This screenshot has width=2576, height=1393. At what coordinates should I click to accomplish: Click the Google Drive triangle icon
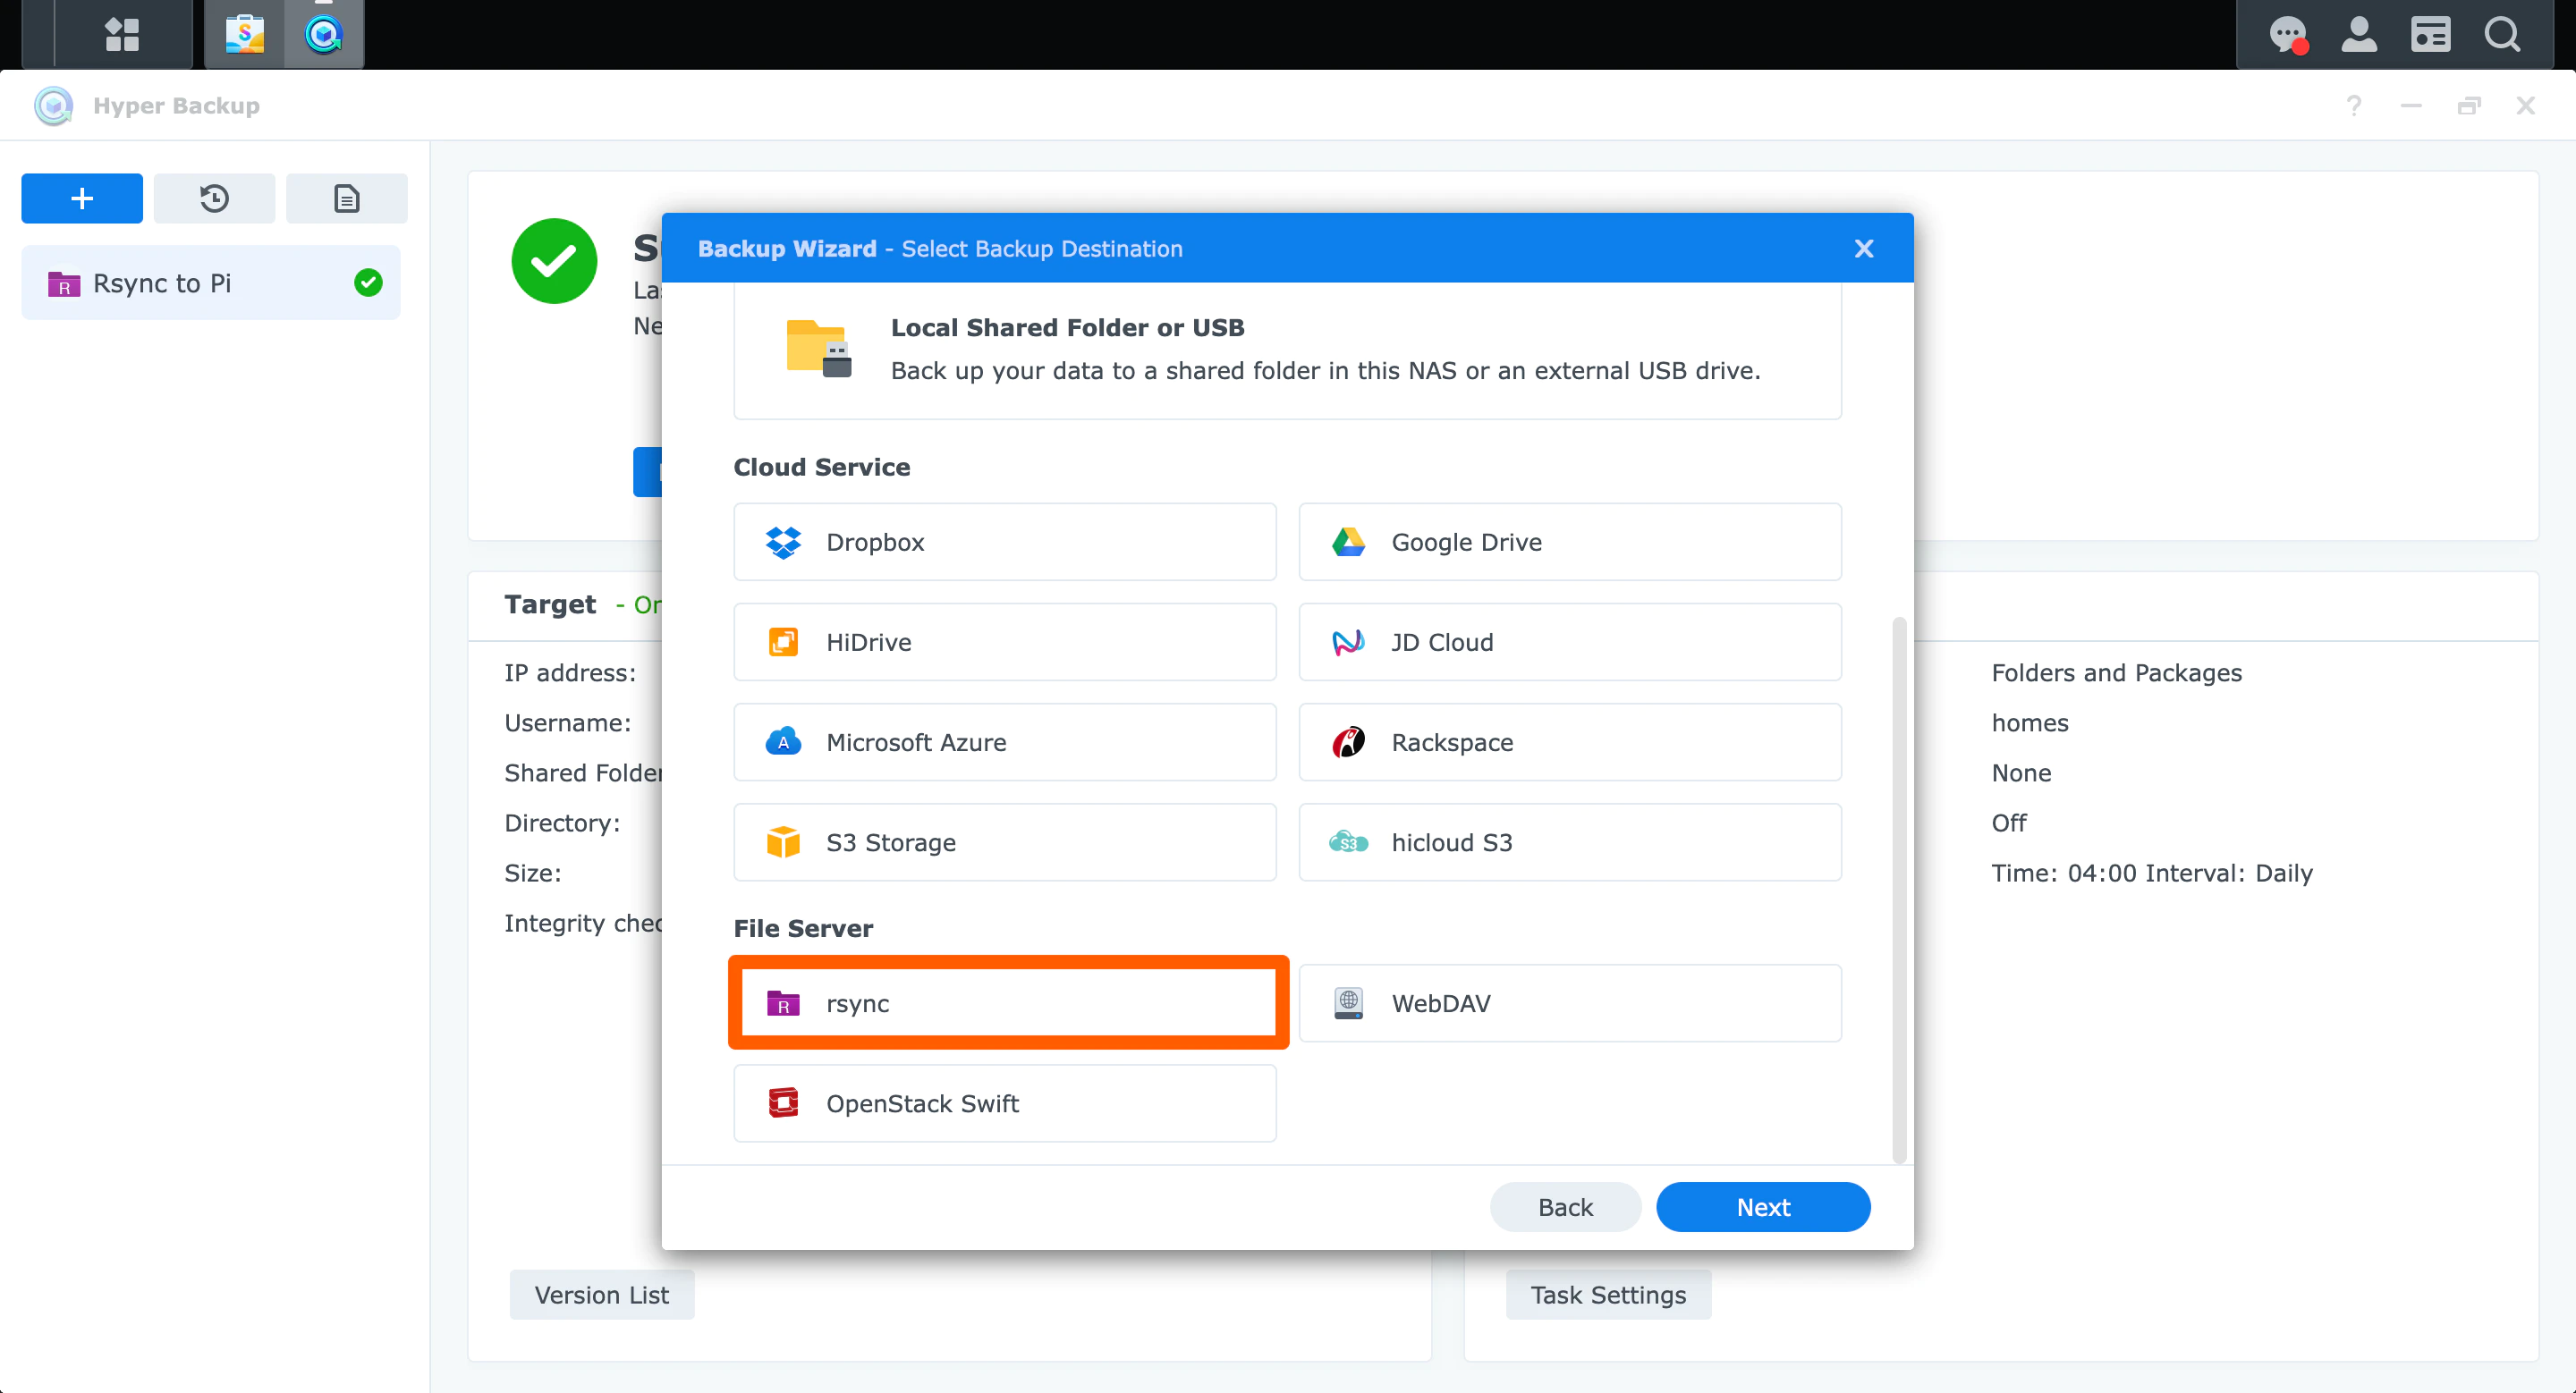1348,542
